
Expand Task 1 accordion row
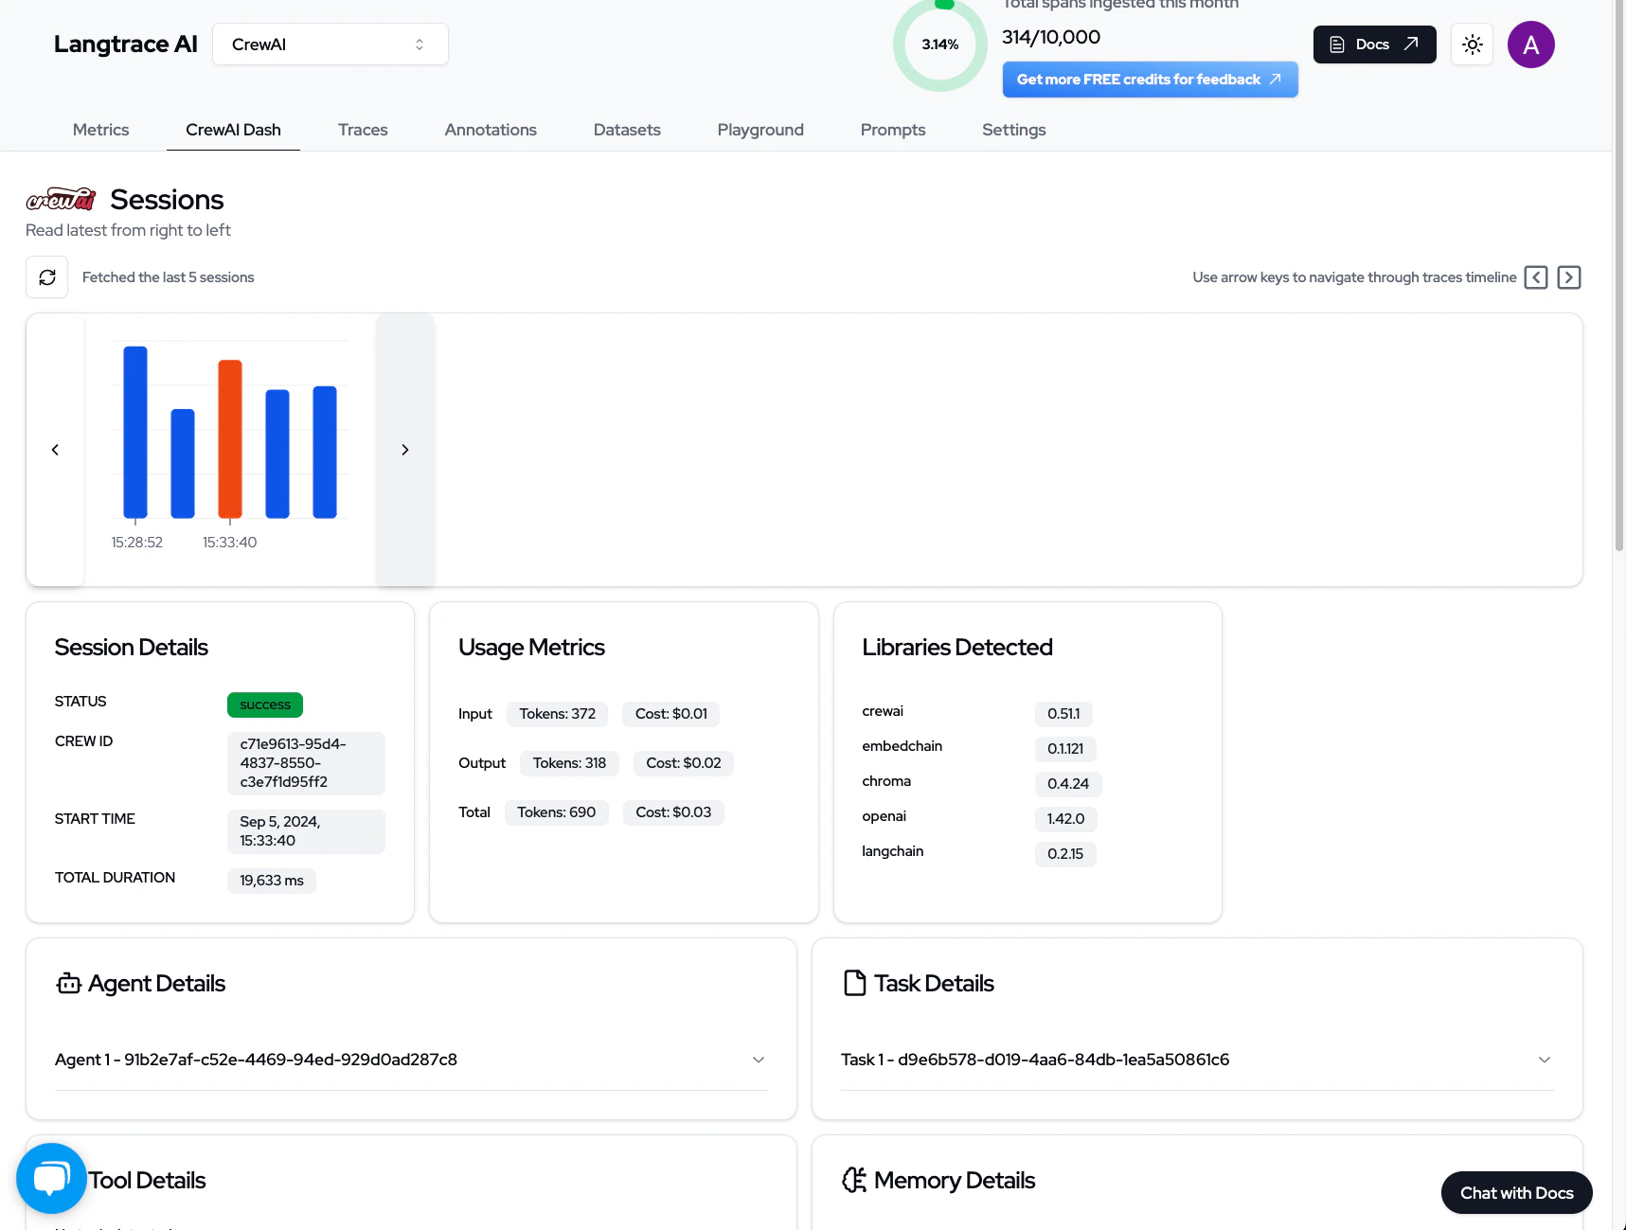1197,1060
